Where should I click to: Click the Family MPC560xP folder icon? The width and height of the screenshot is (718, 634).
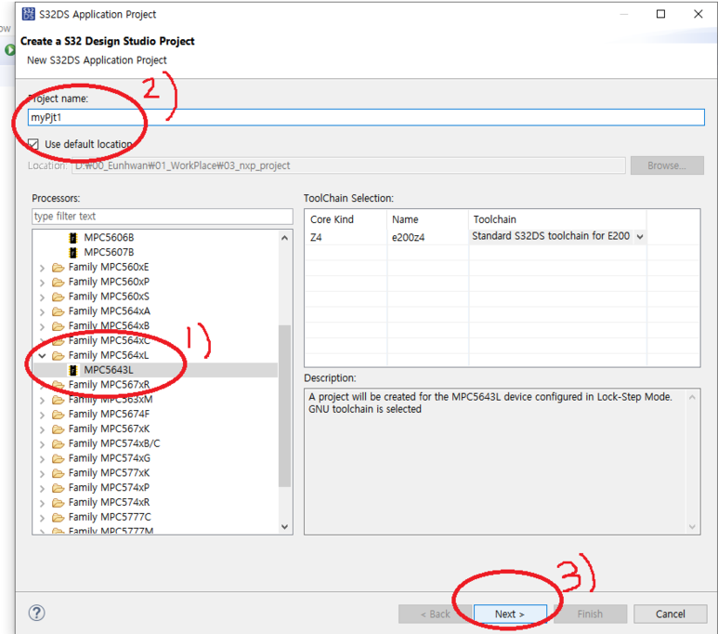(58, 282)
